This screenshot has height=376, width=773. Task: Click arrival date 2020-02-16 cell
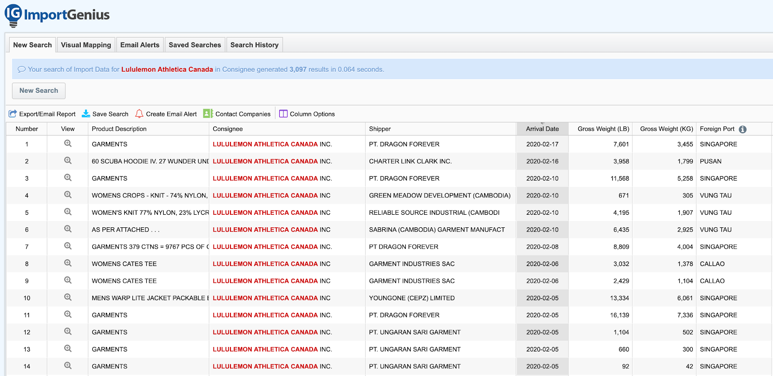[543, 161]
